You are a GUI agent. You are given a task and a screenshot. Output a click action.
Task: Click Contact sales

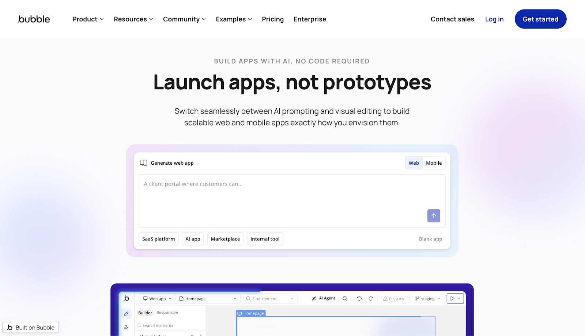click(452, 19)
